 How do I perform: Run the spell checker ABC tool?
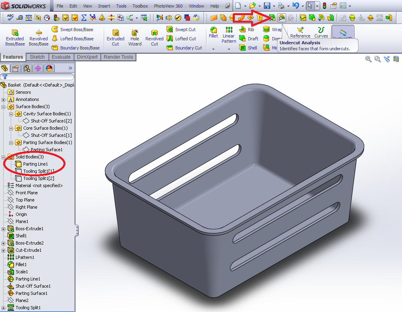coord(10,18)
